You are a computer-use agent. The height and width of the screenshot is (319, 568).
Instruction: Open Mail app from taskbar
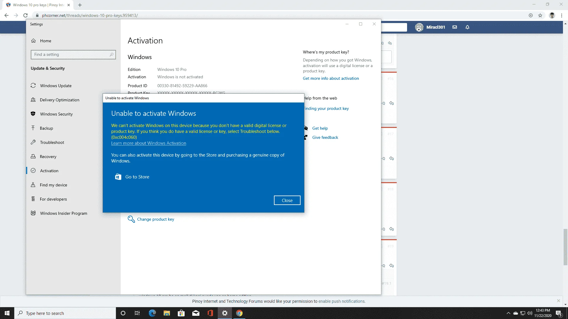[196, 313]
